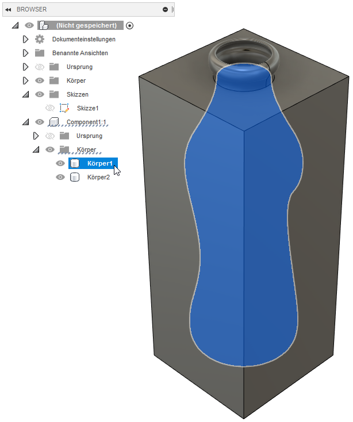Click the Component1:1 component icon

pyautogui.click(x=54, y=122)
